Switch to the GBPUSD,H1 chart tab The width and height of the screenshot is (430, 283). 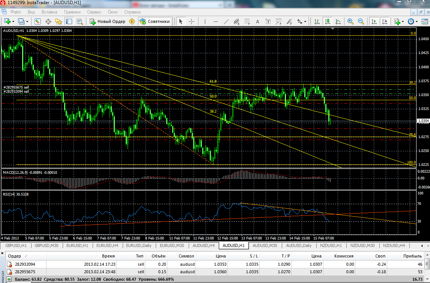(x=16, y=245)
